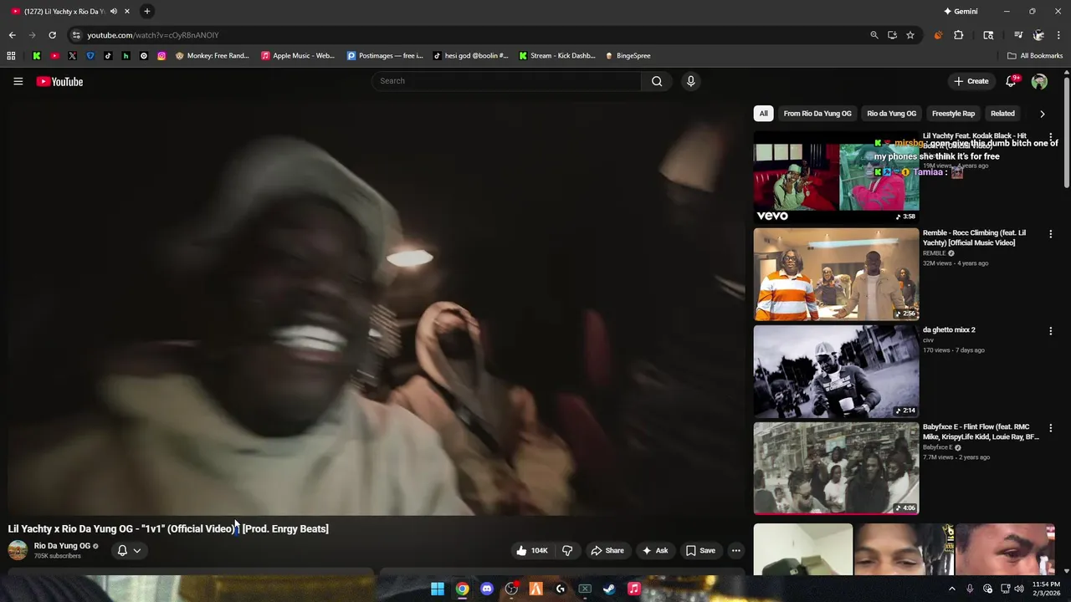Image resolution: width=1071 pixels, height=602 pixels.
Task: Show more filter chips with right arrow
Action: point(1042,114)
